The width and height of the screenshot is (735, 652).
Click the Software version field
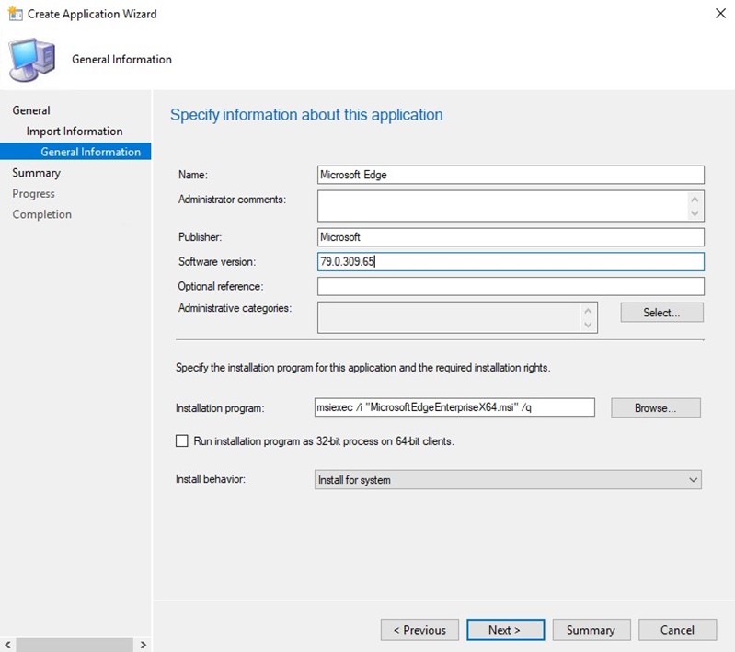pyautogui.click(x=511, y=261)
